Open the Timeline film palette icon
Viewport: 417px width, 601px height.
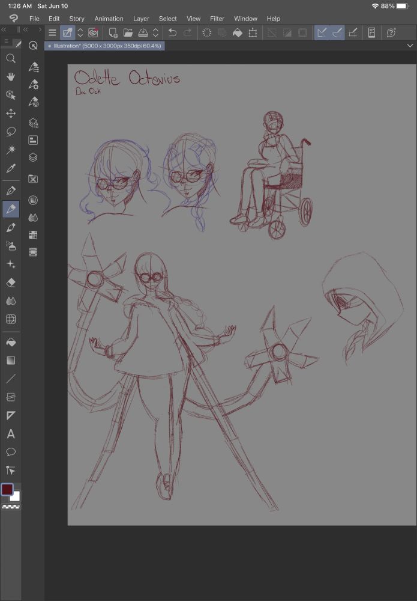[x=33, y=252]
